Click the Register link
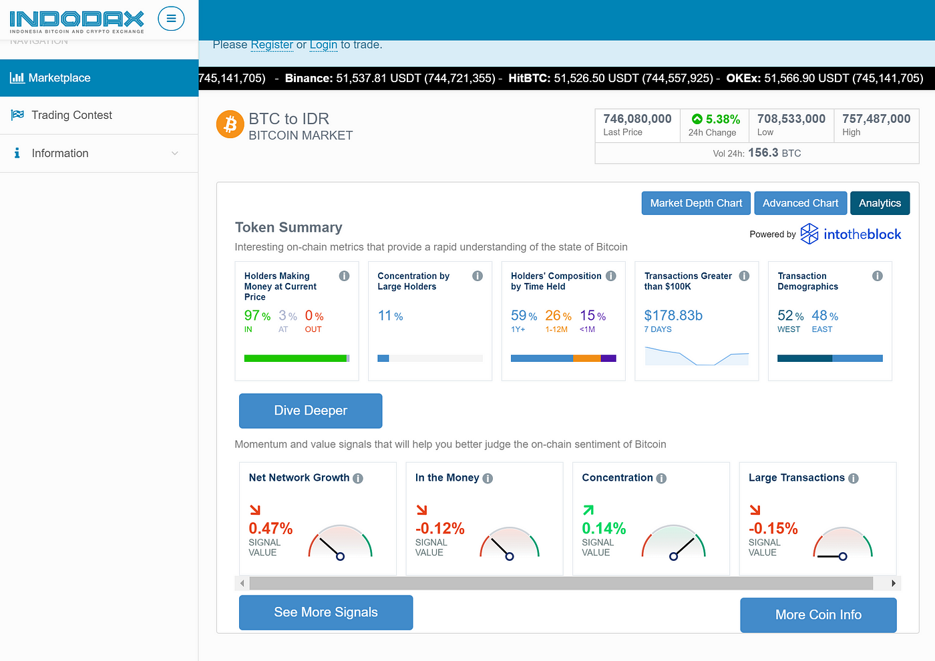Screen dimensions: 935x661 [x=272, y=45]
